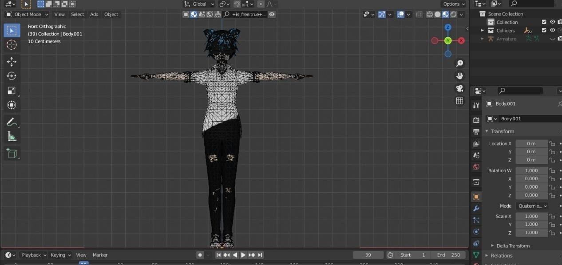562x265 pixels.
Task: Click the current frame field showing 39
Action: (x=368, y=255)
